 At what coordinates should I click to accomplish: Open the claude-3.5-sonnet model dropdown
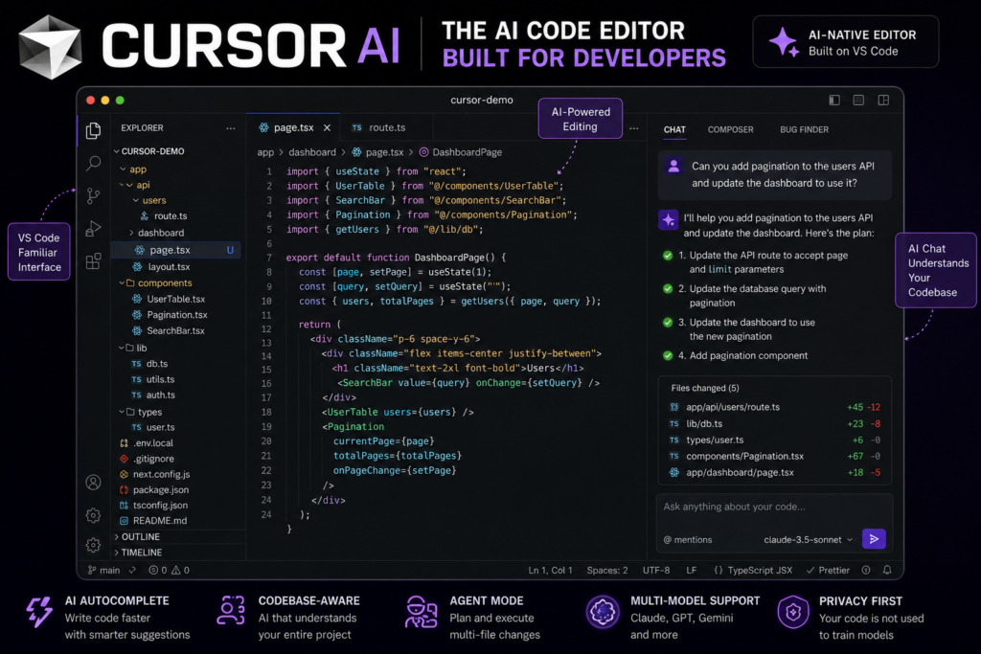coord(808,540)
